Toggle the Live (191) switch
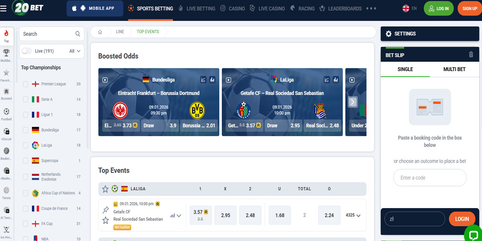 pos(27,51)
